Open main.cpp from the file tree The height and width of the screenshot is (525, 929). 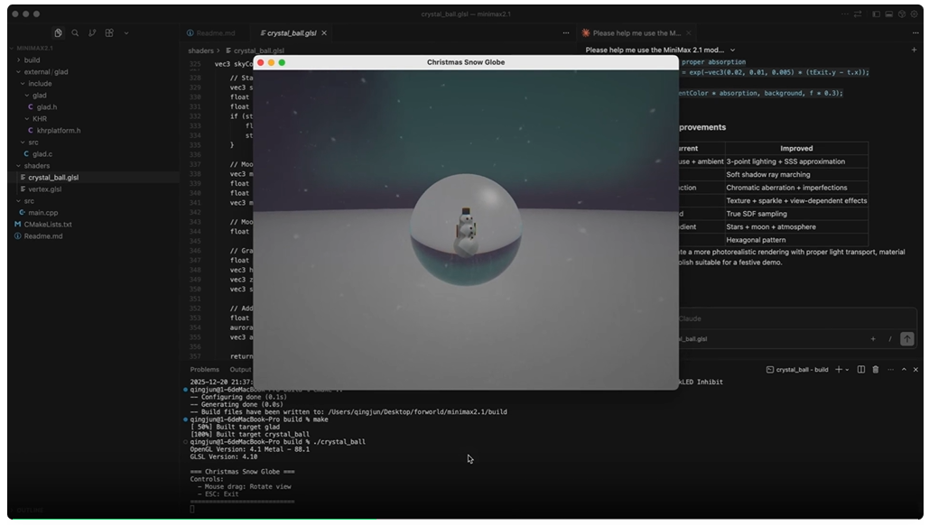pyautogui.click(x=42, y=213)
